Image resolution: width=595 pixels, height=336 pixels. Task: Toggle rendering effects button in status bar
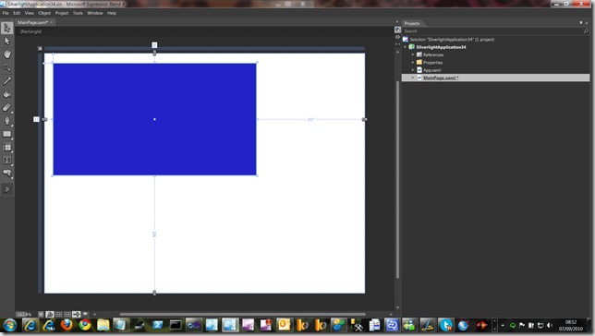(50, 315)
